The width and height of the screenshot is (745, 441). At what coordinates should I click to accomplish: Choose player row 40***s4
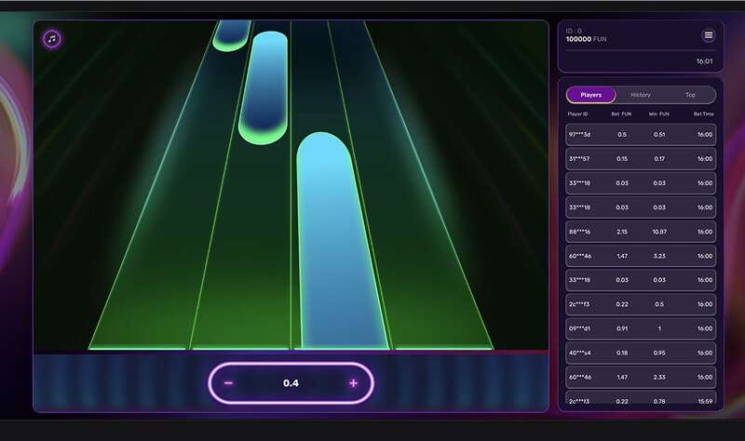tap(641, 353)
